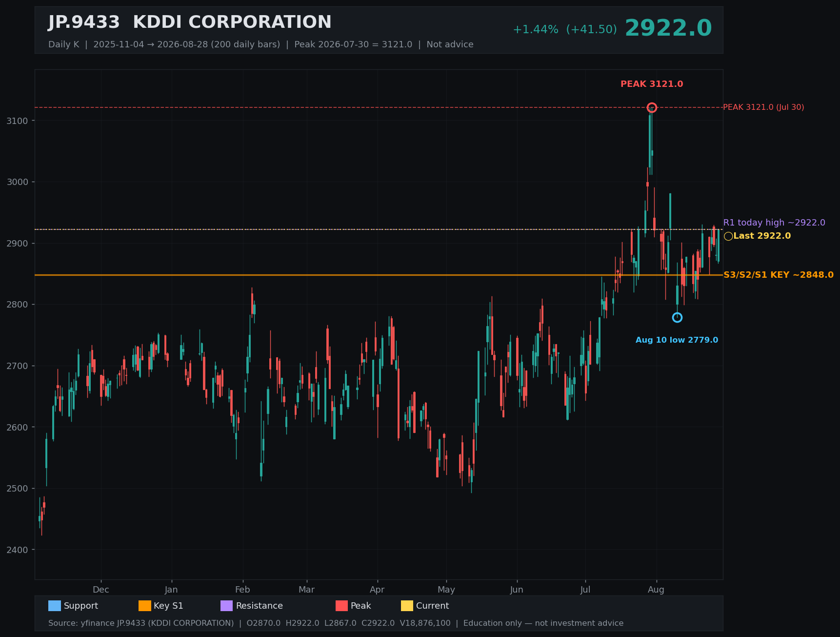Click the PEAK 3121.0 (Jul 30) line label
This screenshot has width=840, height=637.
763,107
